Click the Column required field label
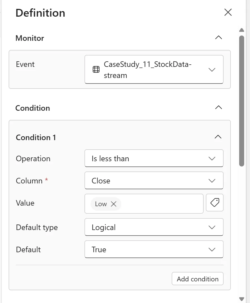Viewport: 250px width, 303px height. [32, 181]
